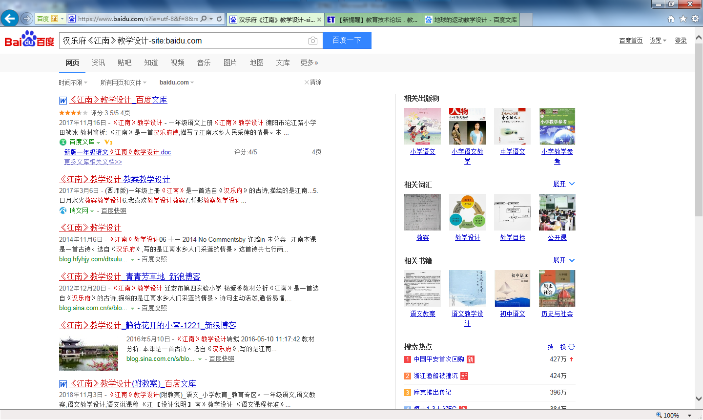The height and width of the screenshot is (420, 703).
Task: Click the 登录 link
Action: 681,41
